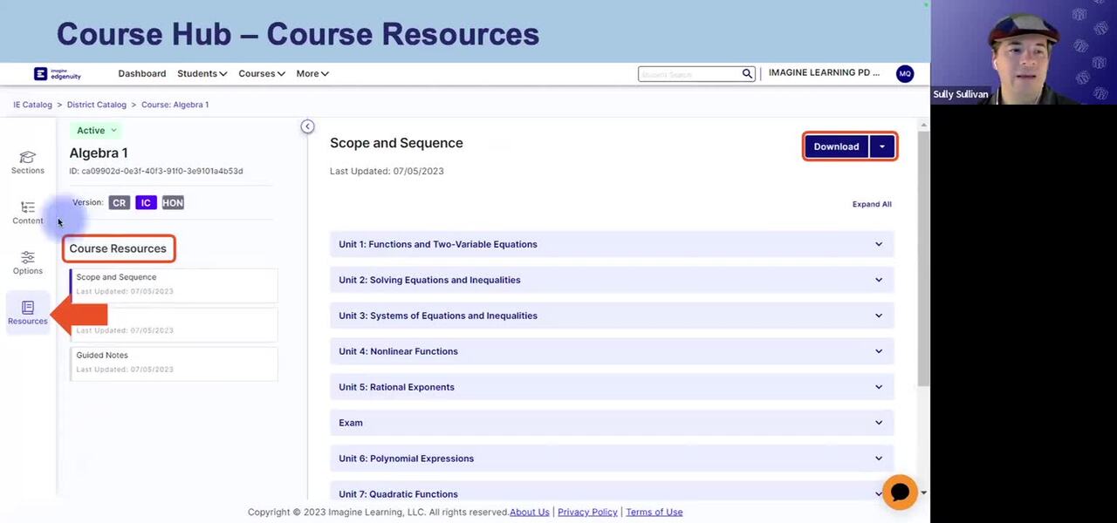This screenshot has width=1117, height=523.
Task: Open the Content sidebar icon
Action: click(x=28, y=213)
